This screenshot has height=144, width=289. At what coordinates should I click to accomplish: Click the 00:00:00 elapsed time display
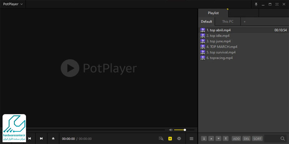click(68, 139)
